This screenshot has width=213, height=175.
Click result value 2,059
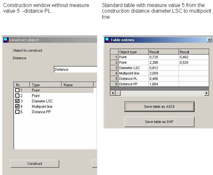(x=164, y=73)
